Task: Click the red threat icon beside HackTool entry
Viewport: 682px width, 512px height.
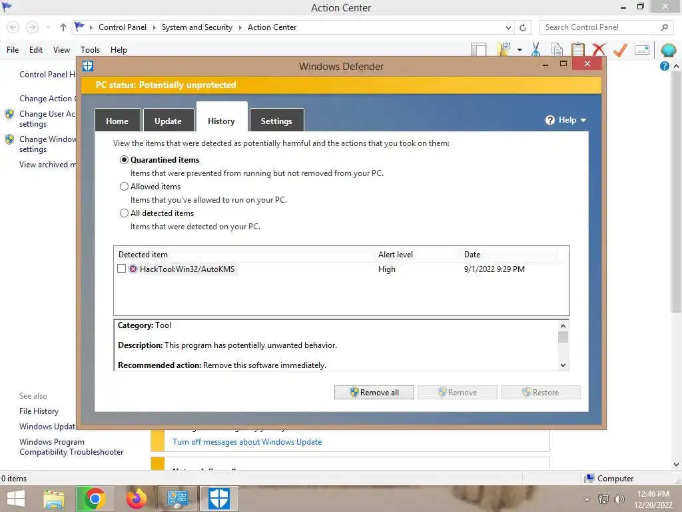Action: click(x=133, y=269)
